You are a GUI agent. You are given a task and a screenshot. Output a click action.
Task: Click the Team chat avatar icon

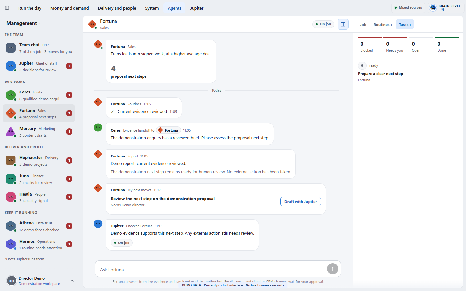[x=11, y=48]
